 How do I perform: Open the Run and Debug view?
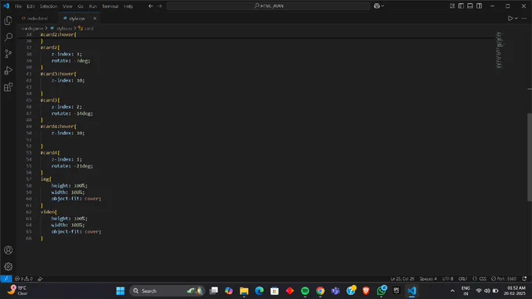(8, 70)
